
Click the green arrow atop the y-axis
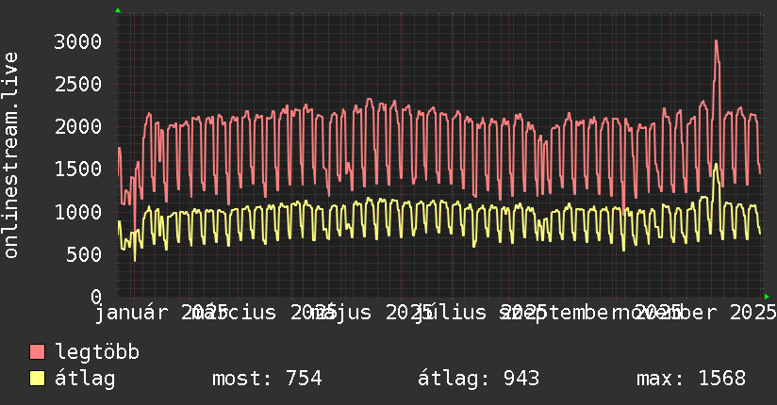118,10
